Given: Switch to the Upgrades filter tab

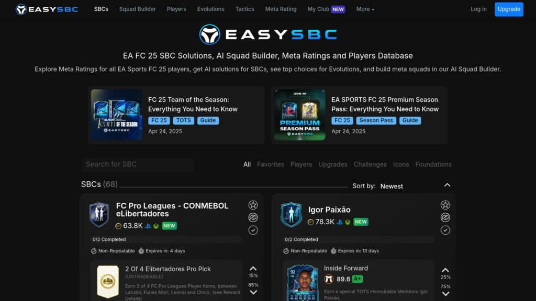Looking at the screenshot, I should point(332,164).
